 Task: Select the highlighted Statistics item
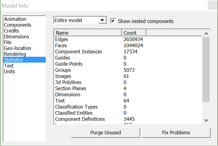click(x=25, y=60)
